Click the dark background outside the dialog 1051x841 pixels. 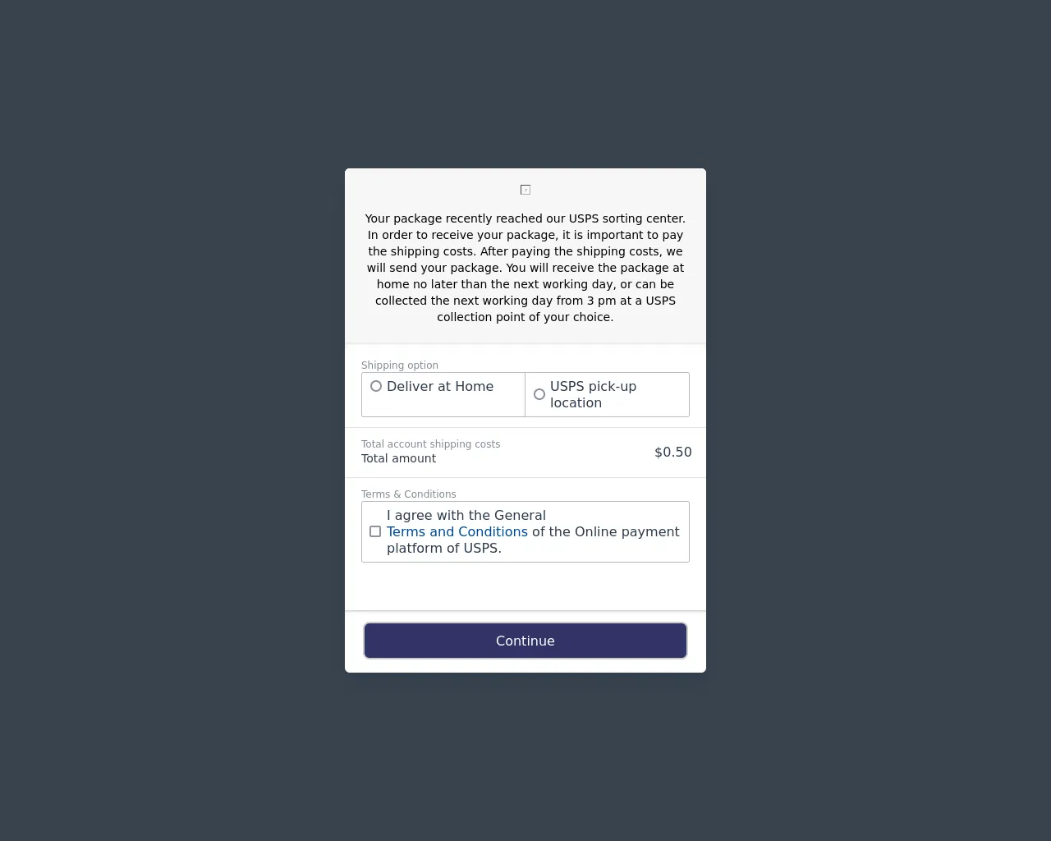pos(164,411)
